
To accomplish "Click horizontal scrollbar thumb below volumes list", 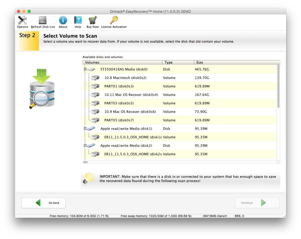I will (85, 162).
